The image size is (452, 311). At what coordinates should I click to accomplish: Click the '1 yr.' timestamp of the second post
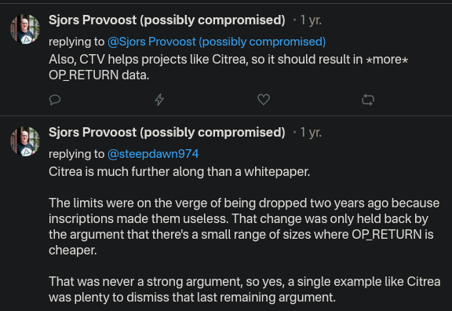(x=311, y=133)
